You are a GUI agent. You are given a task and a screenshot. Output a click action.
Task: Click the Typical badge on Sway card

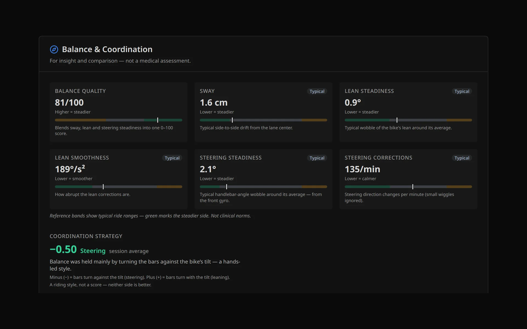[x=317, y=91]
